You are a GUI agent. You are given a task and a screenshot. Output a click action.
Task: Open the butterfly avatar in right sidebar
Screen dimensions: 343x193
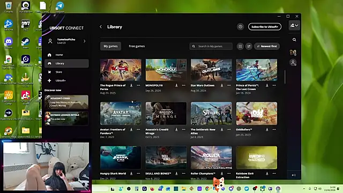coord(293,53)
